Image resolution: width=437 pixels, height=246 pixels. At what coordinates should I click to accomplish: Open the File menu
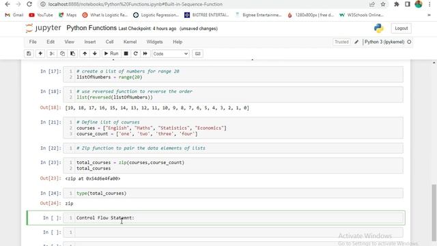33,42
